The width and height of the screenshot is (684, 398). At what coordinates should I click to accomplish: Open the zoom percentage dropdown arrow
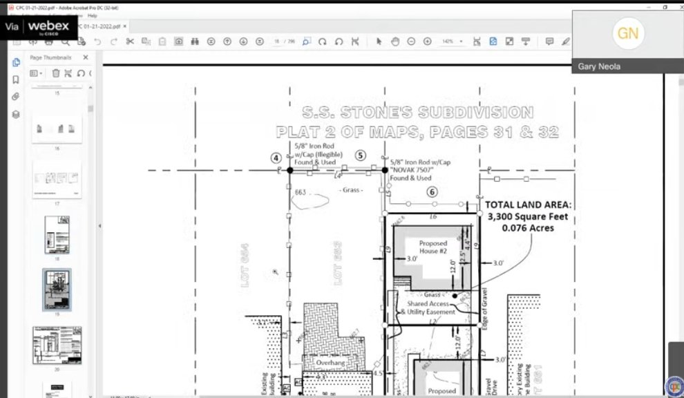coord(461,41)
